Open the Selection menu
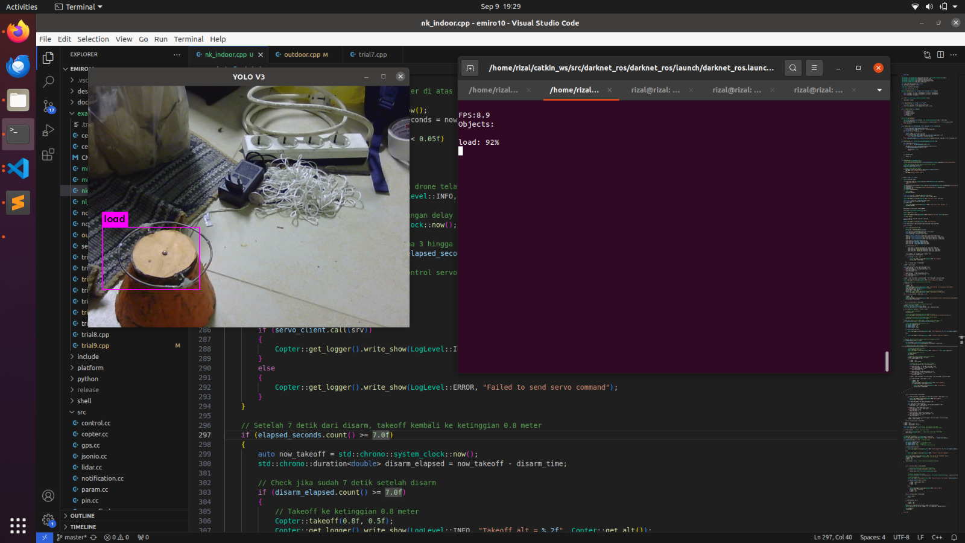 (93, 39)
